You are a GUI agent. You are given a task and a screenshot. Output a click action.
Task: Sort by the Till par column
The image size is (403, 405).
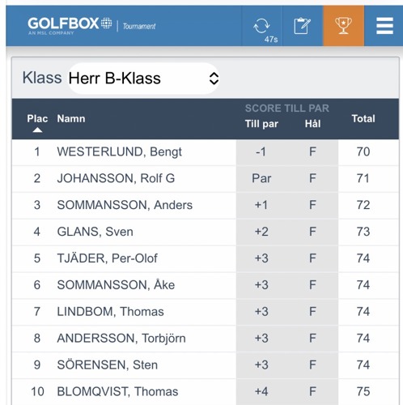click(x=261, y=124)
